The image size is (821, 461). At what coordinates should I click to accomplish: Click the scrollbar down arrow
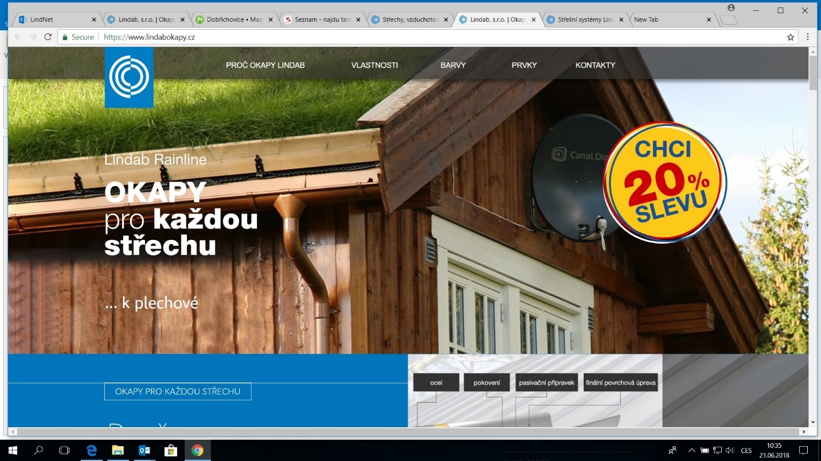point(813,423)
